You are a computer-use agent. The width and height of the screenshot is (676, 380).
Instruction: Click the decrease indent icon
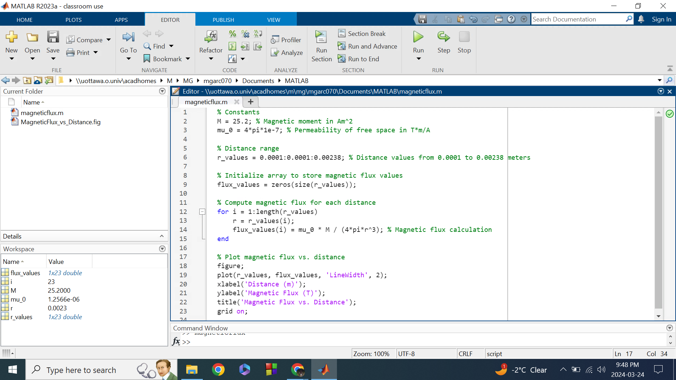coord(258,46)
